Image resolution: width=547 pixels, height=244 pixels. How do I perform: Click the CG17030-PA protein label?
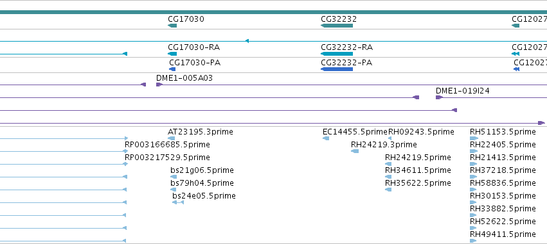tap(195, 63)
